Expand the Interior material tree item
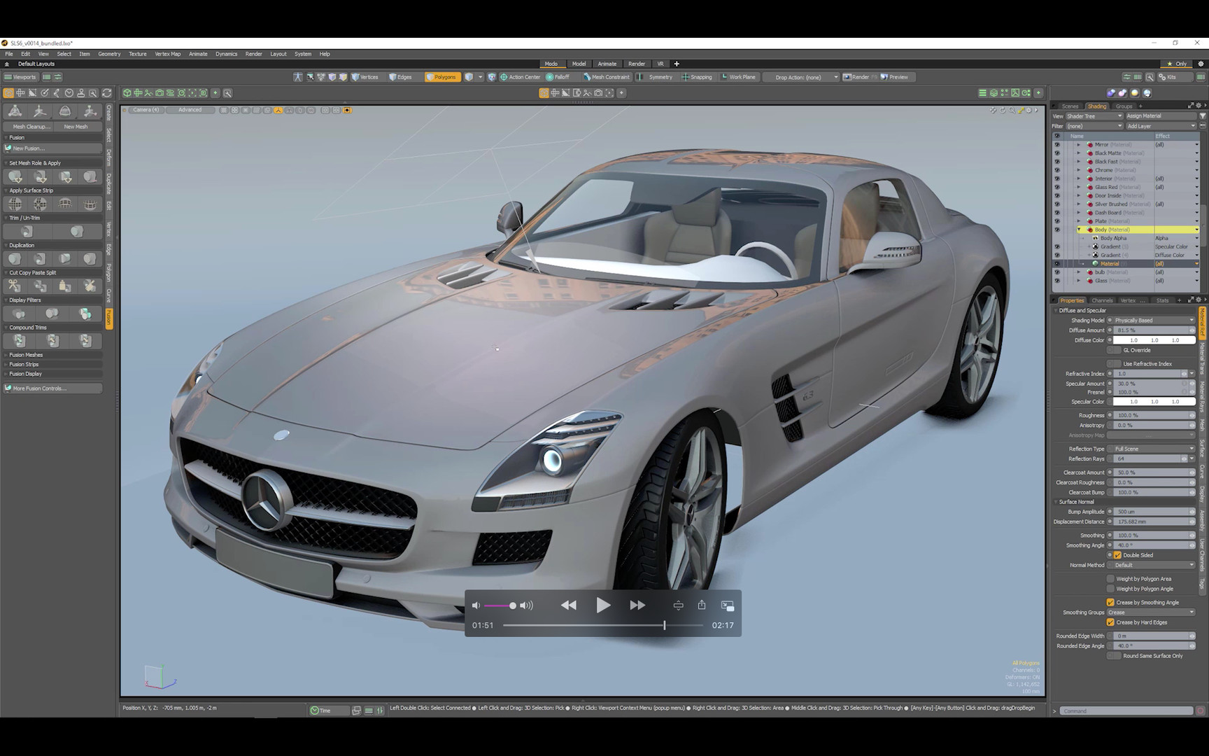Viewport: 1209px width, 756px height. (1079, 178)
